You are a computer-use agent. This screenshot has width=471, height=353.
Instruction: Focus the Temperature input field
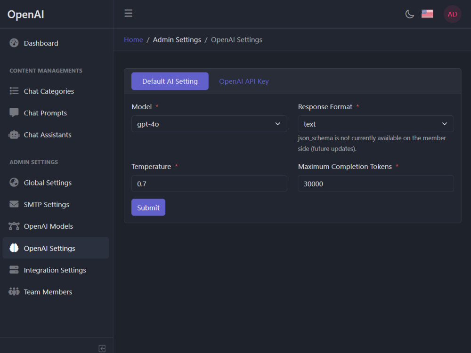(x=209, y=184)
